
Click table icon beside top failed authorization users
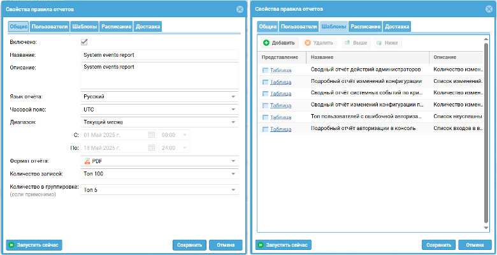265,117
